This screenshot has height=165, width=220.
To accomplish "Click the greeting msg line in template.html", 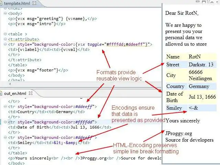I will [52, 19].
